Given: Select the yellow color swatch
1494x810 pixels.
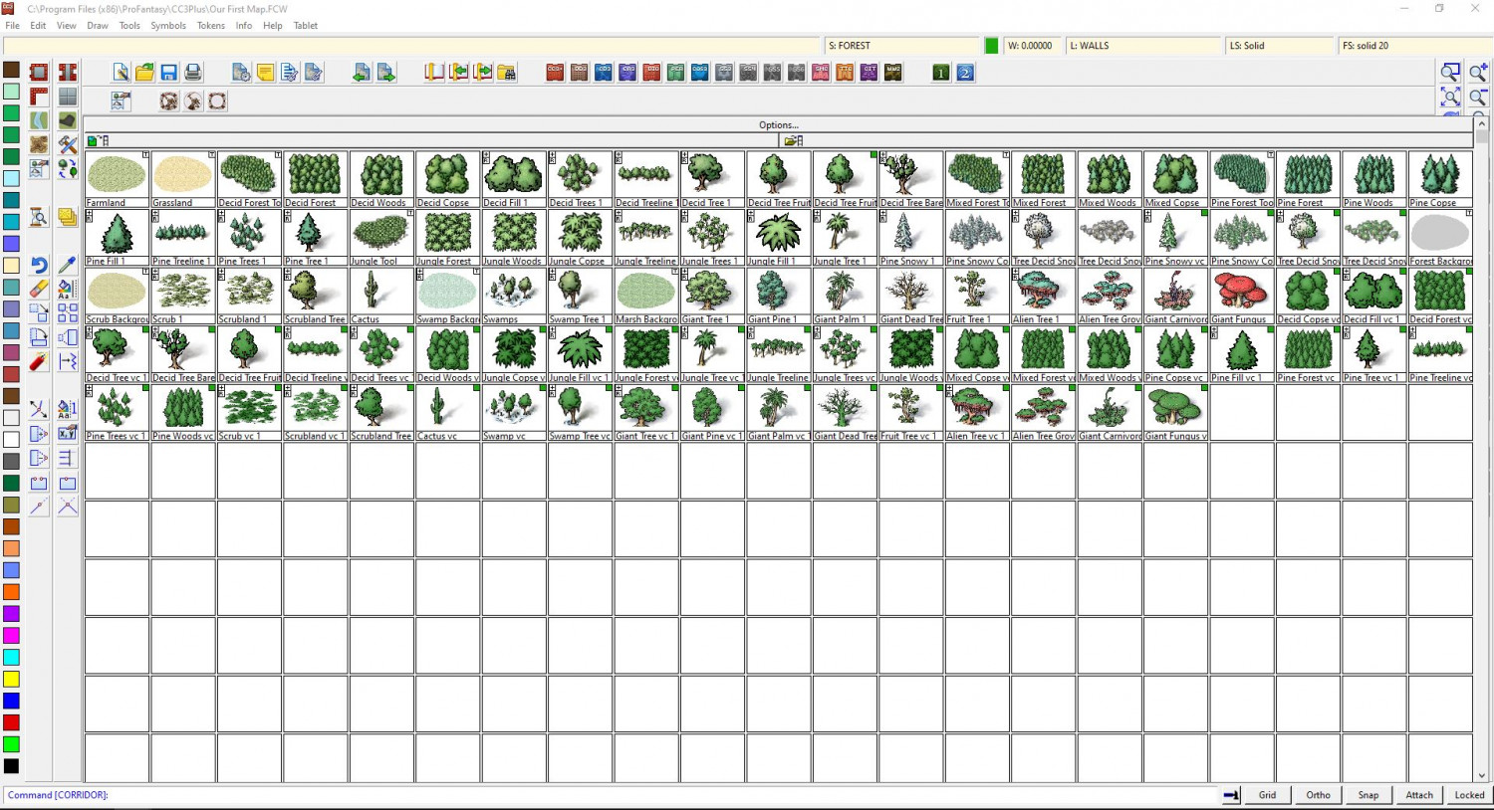Looking at the screenshot, I should coord(11,680).
